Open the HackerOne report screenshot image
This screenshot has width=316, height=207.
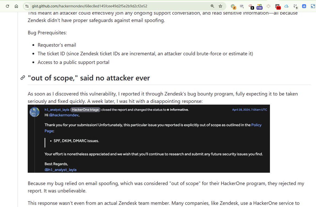[149, 139]
